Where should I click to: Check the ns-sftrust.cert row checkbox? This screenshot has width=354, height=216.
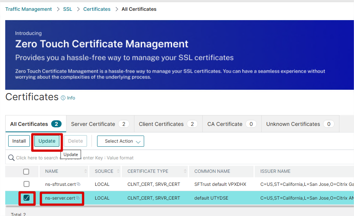27,184
